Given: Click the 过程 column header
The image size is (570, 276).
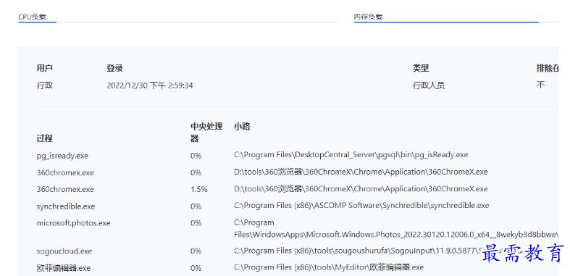Looking at the screenshot, I should [44, 138].
